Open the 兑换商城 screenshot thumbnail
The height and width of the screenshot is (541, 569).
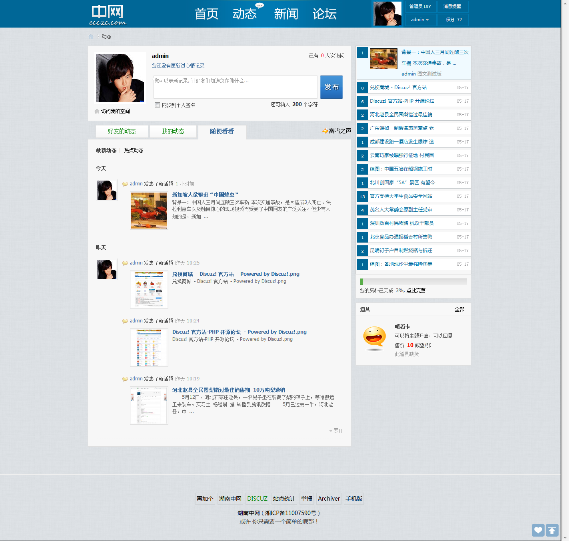point(149,290)
